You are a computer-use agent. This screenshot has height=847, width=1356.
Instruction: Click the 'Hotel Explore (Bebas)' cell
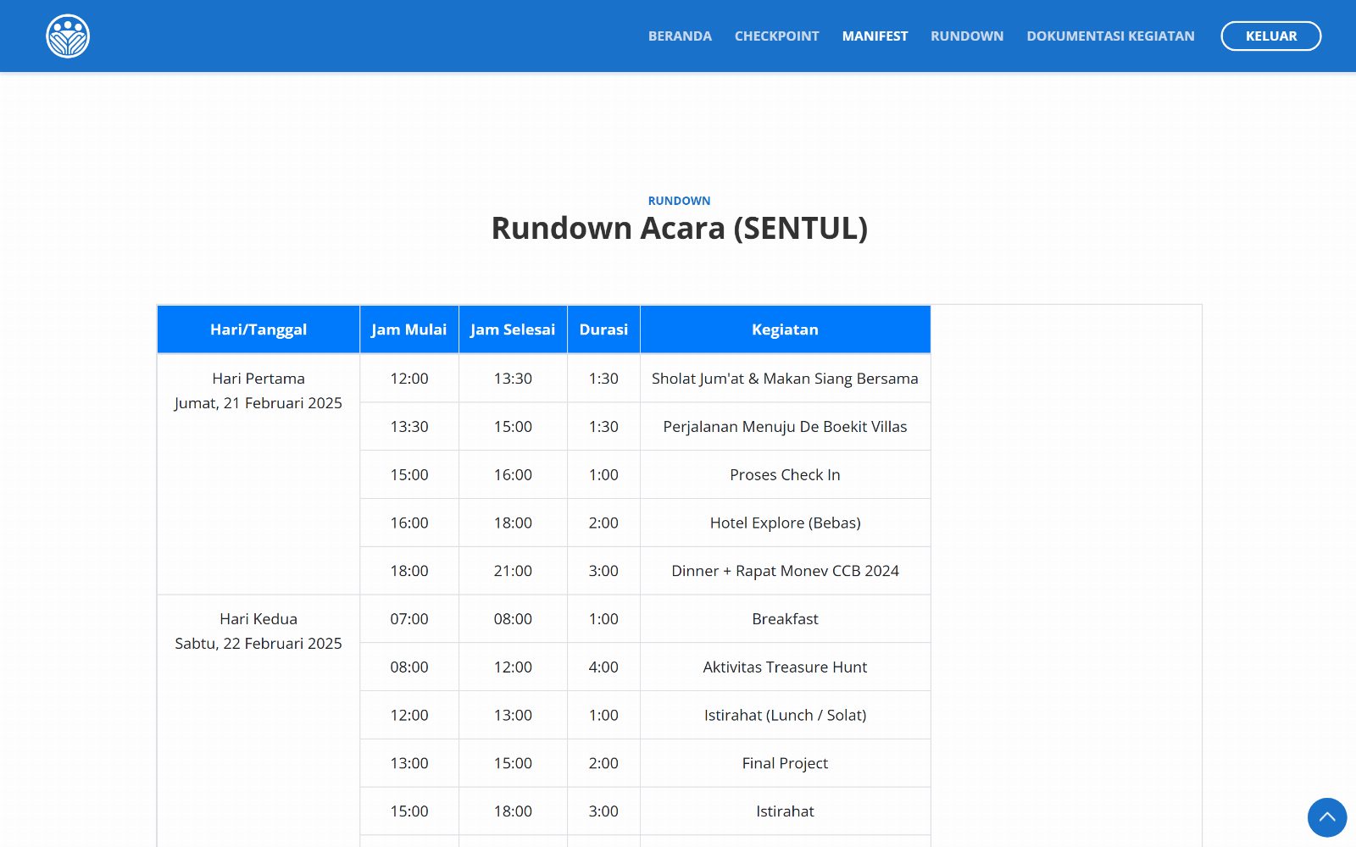785,523
